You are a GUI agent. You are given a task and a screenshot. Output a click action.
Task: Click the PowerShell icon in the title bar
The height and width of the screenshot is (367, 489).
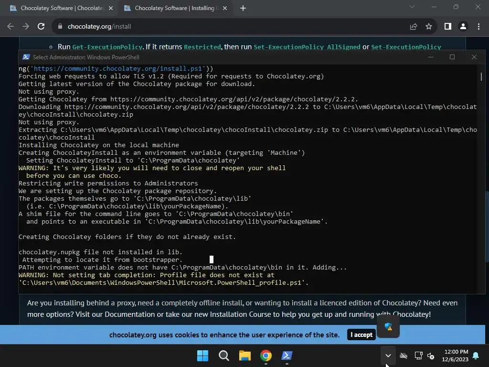point(26,57)
